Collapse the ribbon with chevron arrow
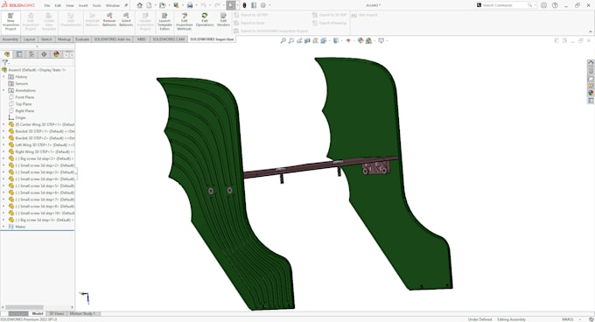Screen dimensions: 595x322 [x=591, y=31]
